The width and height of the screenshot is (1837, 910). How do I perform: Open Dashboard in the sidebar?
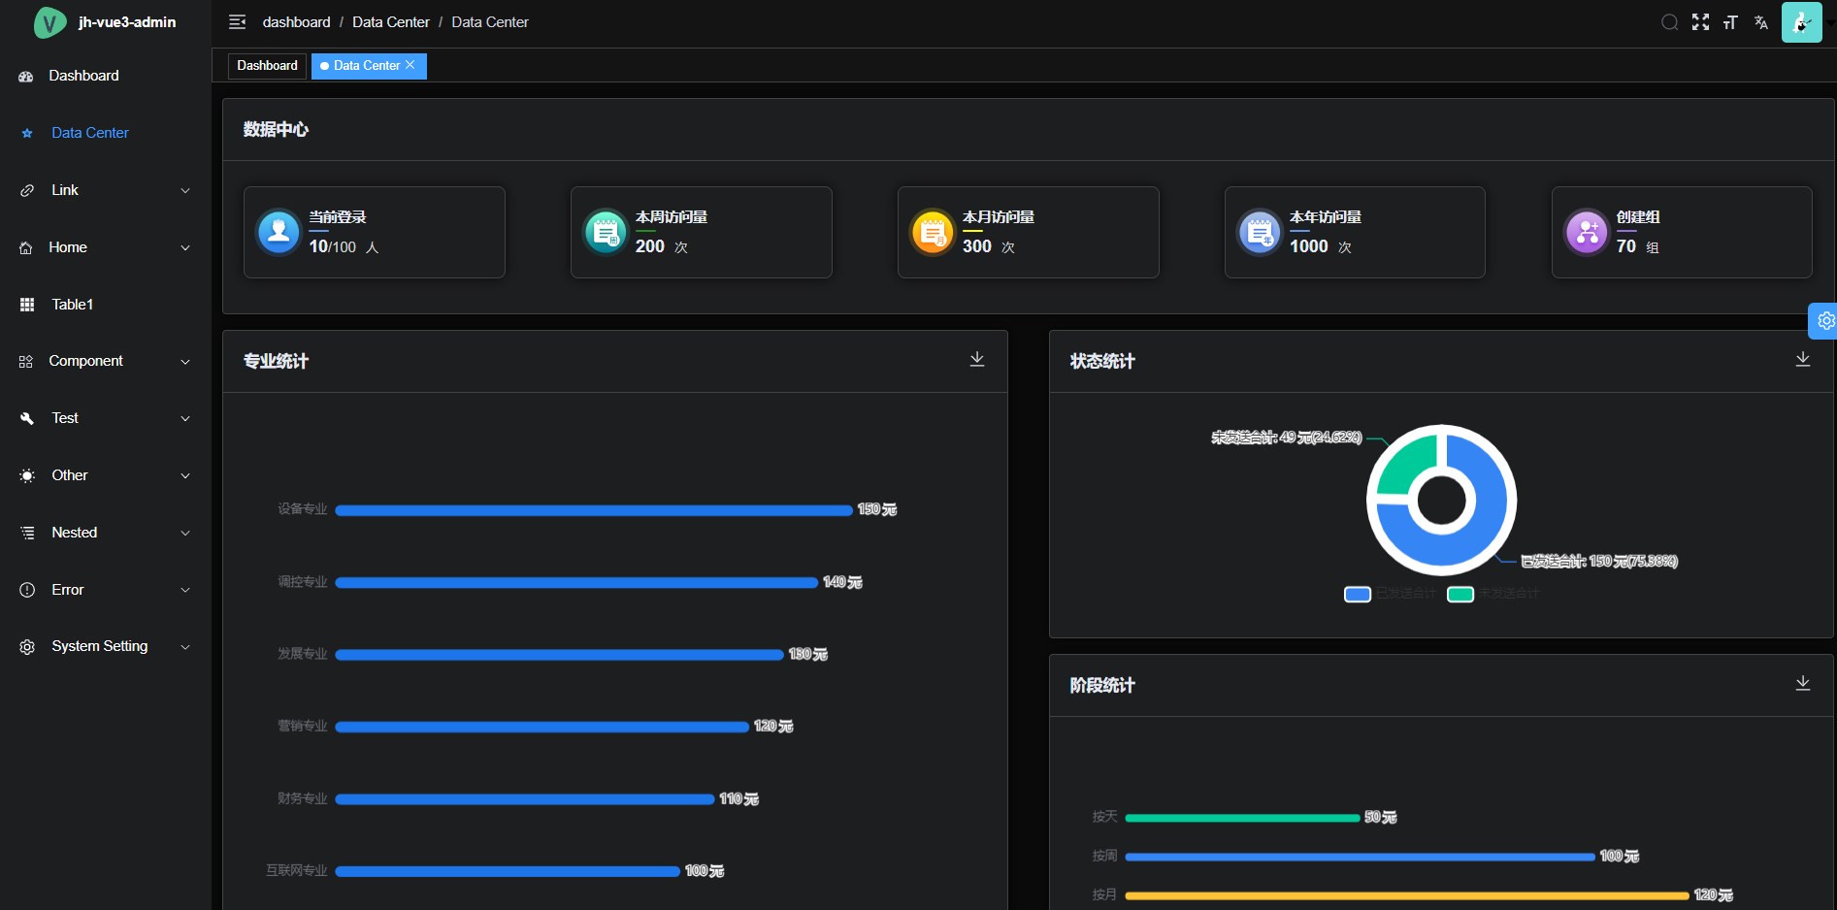tap(106, 76)
